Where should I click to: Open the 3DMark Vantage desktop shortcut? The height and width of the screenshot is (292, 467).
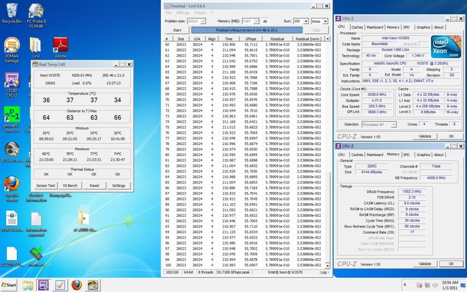12,50
